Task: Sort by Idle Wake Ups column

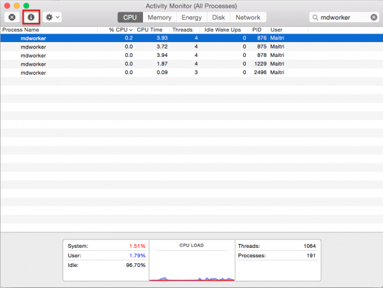Action: point(222,30)
